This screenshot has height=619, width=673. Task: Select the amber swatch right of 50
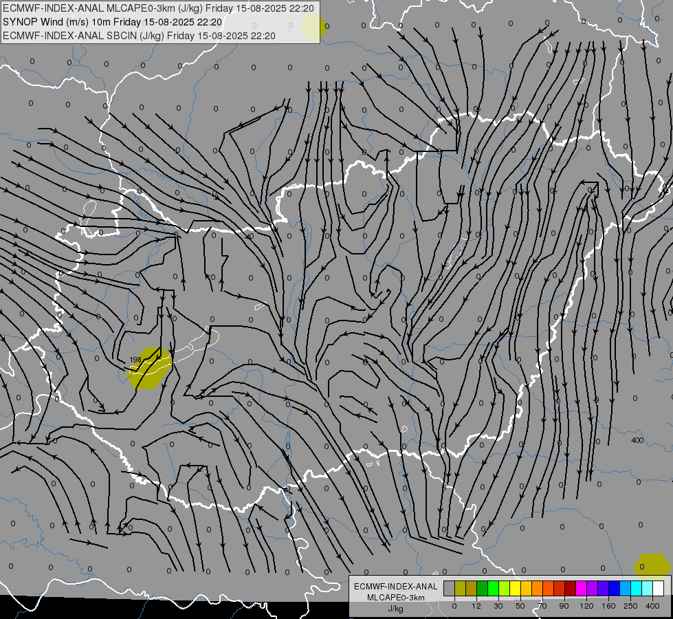[x=526, y=588]
